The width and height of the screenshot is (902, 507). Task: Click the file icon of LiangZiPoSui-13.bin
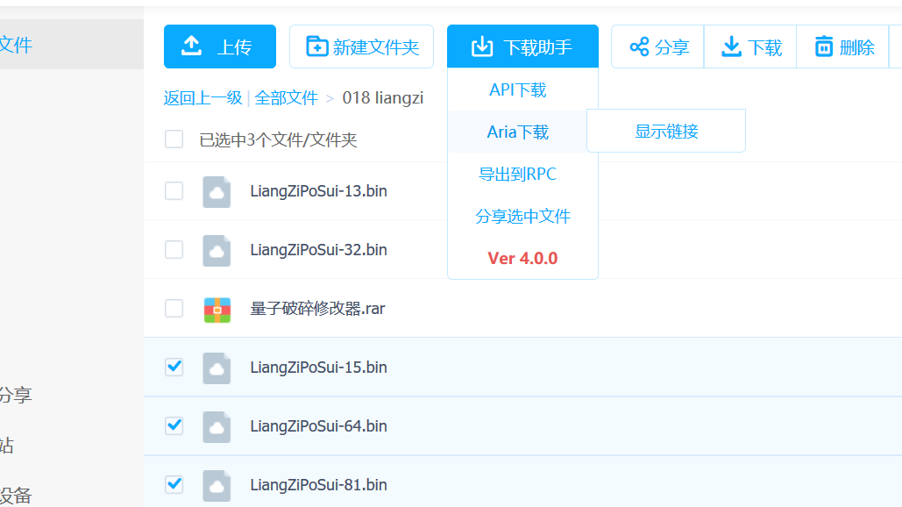[217, 191]
